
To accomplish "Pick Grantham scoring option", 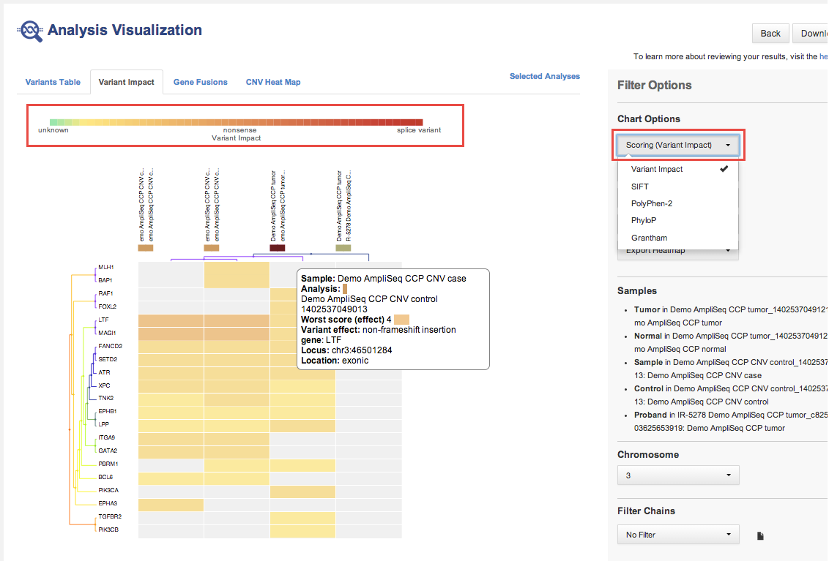I will tap(649, 238).
